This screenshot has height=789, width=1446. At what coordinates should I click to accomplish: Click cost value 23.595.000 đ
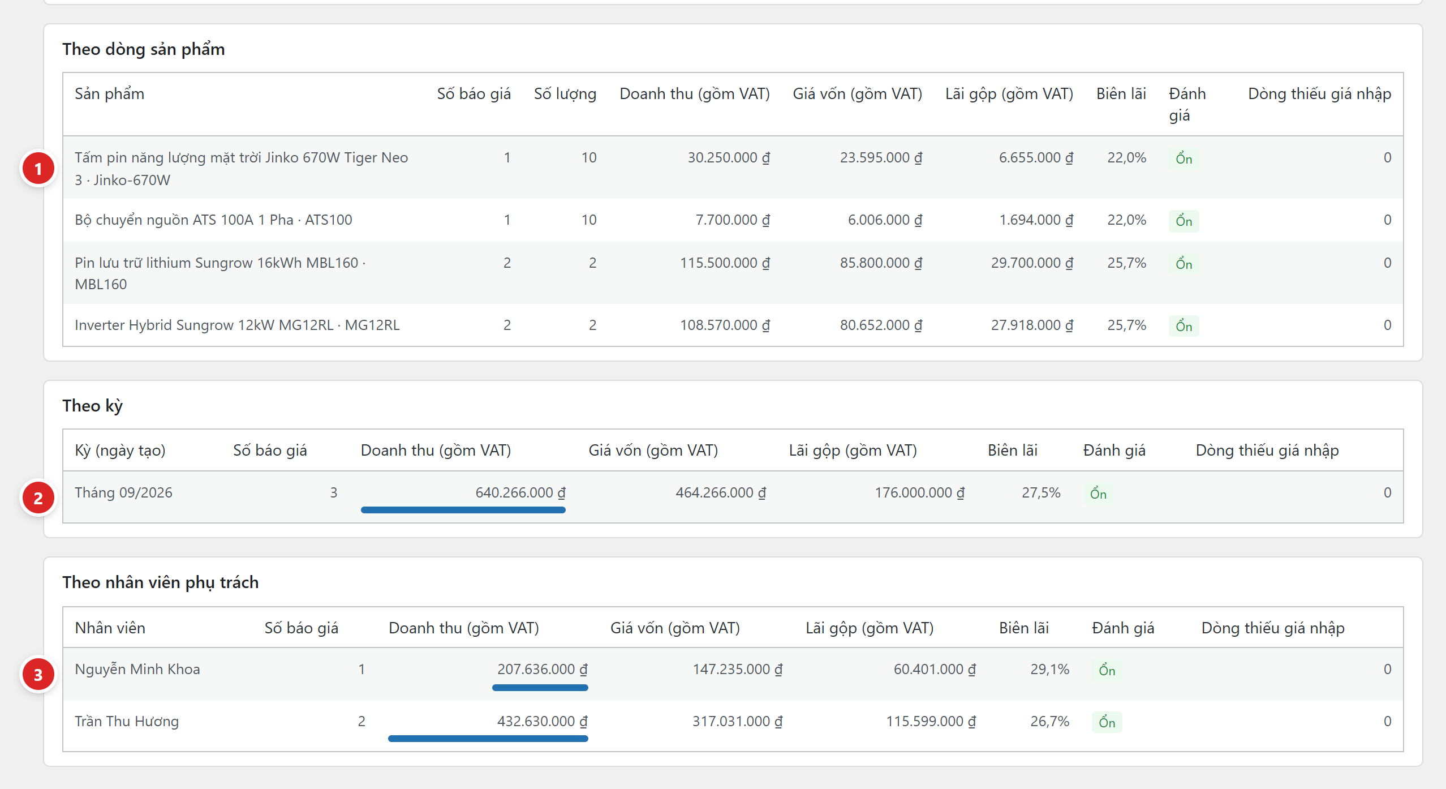pos(881,157)
